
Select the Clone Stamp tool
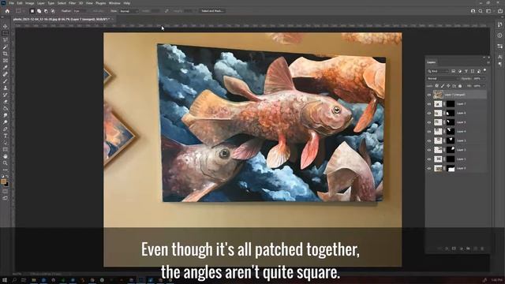pyautogui.click(x=6, y=88)
